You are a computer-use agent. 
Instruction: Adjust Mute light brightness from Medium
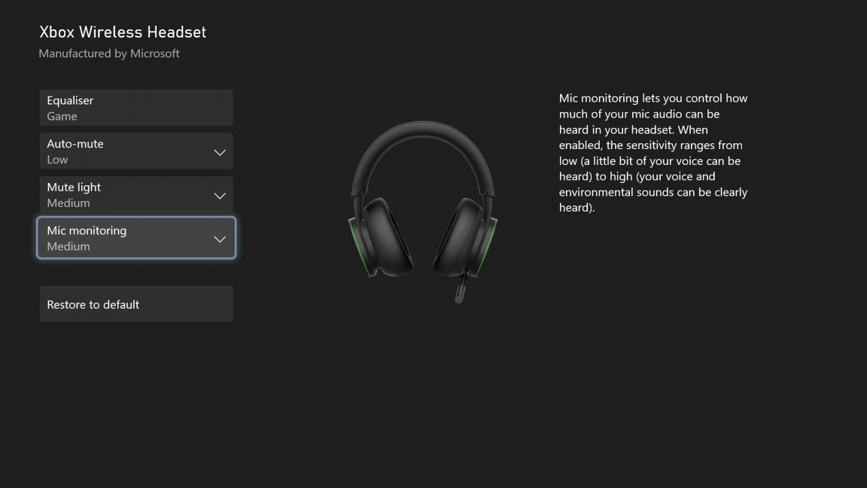coord(136,194)
